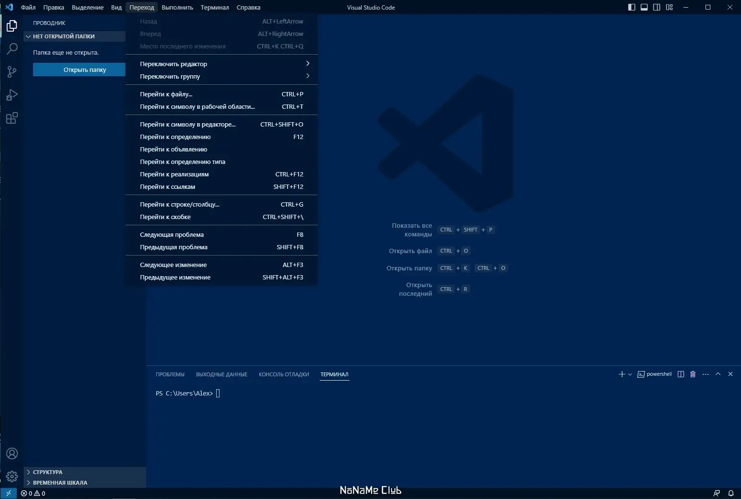Collapse НЕТ ОТКРЫТОЙ ПАПКИ section
The width and height of the screenshot is (741, 499).
point(75,36)
